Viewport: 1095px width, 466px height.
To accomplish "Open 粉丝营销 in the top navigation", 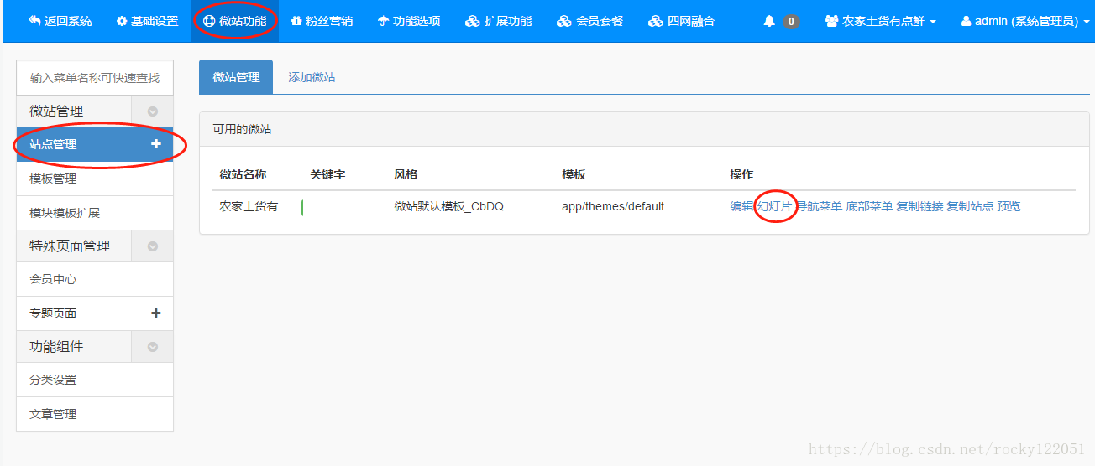I will click(322, 21).
